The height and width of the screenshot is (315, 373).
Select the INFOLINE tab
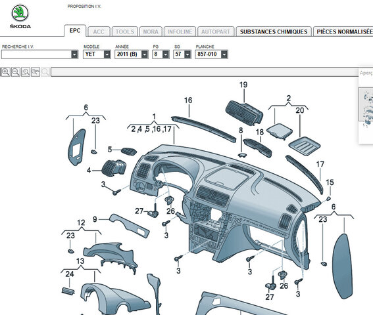[x=180, y=31]
